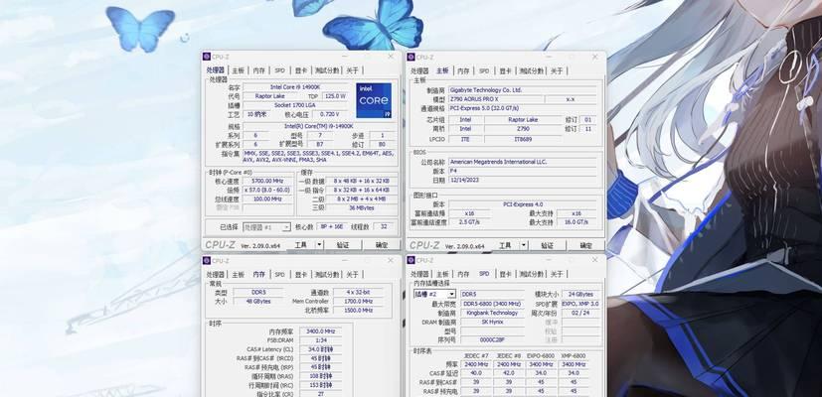Click the 5700.00 MHz core speed value
The width and height of the screenshot is (822, 397).
click(x=268, y=182)
